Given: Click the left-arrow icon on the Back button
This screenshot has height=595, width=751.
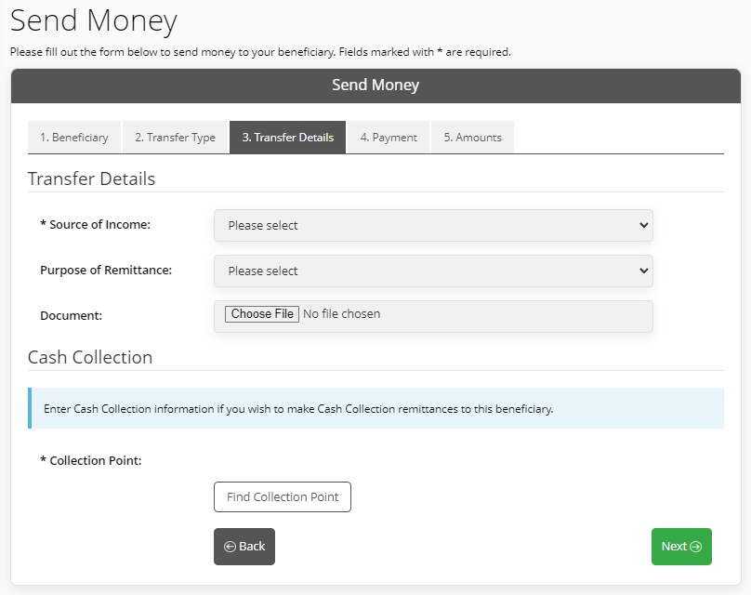Looking at the screenshot, I should [x=230, y=547].
